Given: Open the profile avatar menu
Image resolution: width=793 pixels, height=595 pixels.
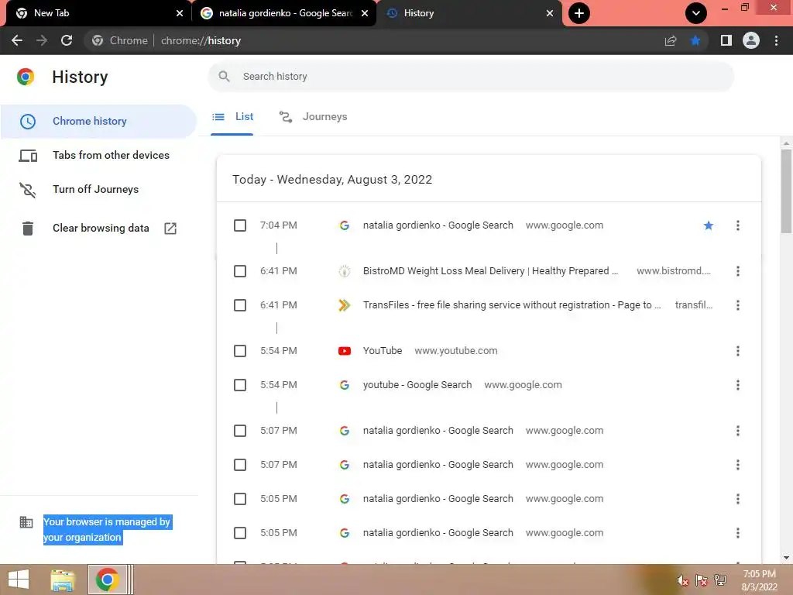Looking at the screenshot, I should pyautogui.click(x=751, y=40).
